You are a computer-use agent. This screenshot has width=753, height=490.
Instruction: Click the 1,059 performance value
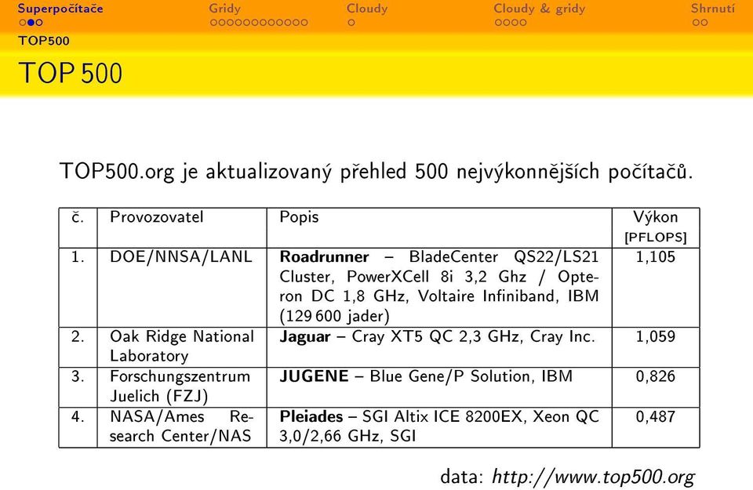(656, 337)
